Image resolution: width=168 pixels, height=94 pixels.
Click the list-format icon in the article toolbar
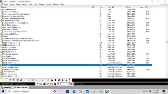pyautogui.click(x=10, y=80)
